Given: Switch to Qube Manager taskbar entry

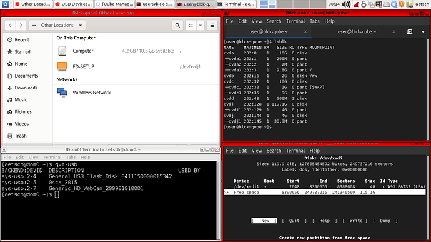Looking at the screenshot, I should coord(114,4).
